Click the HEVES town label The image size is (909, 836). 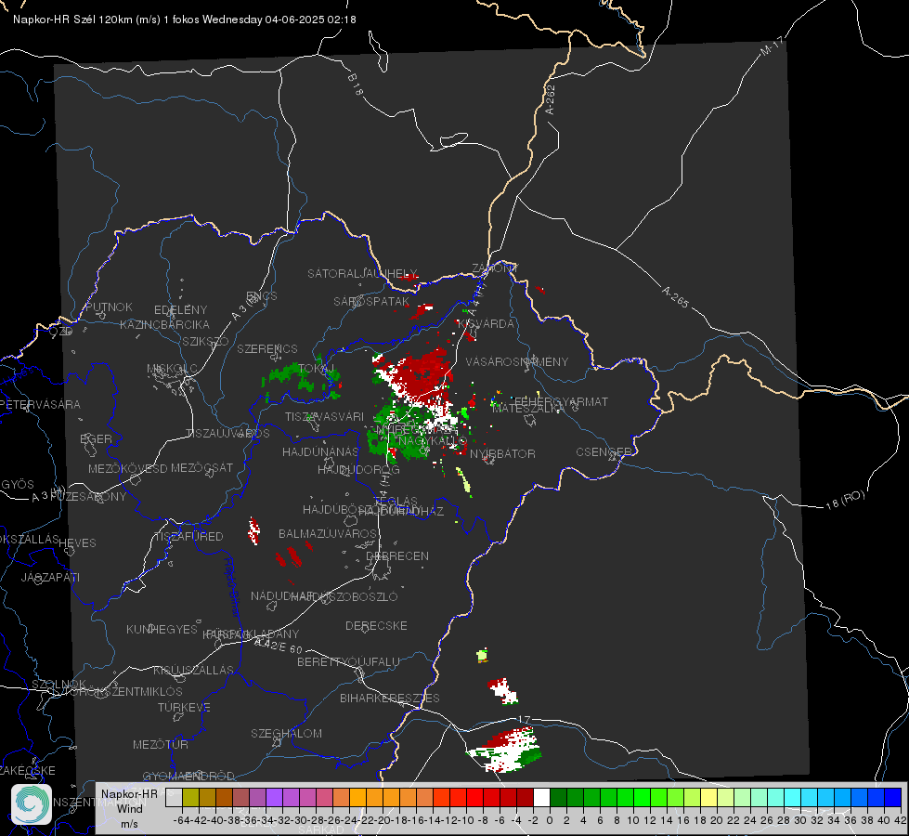pyautogui.click(x=77, y=543)
